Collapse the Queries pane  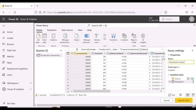coord(61,50)
